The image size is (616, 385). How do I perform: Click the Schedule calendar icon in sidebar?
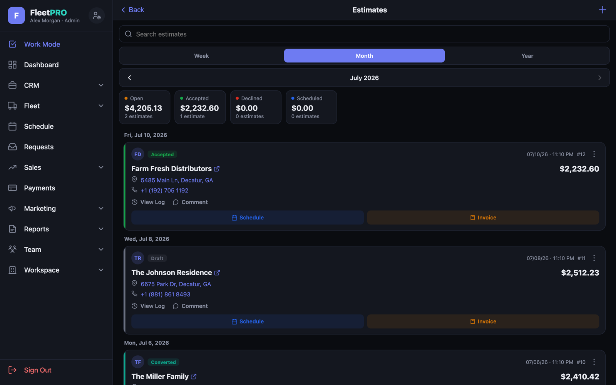(12, 126)
